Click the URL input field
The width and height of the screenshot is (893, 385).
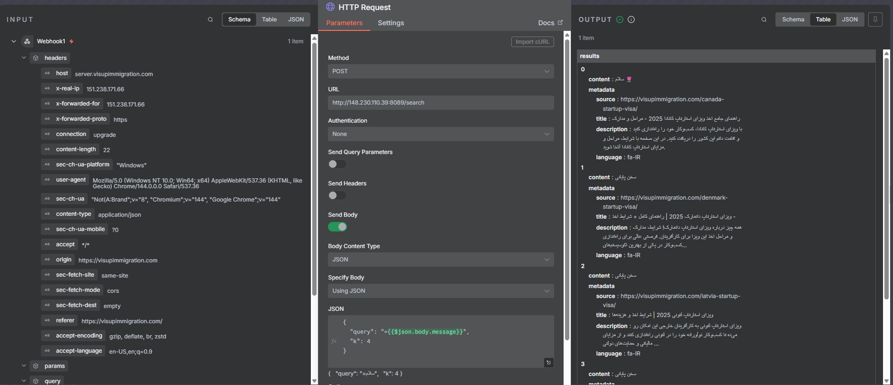pyautogui.click(x=441, y=103)
